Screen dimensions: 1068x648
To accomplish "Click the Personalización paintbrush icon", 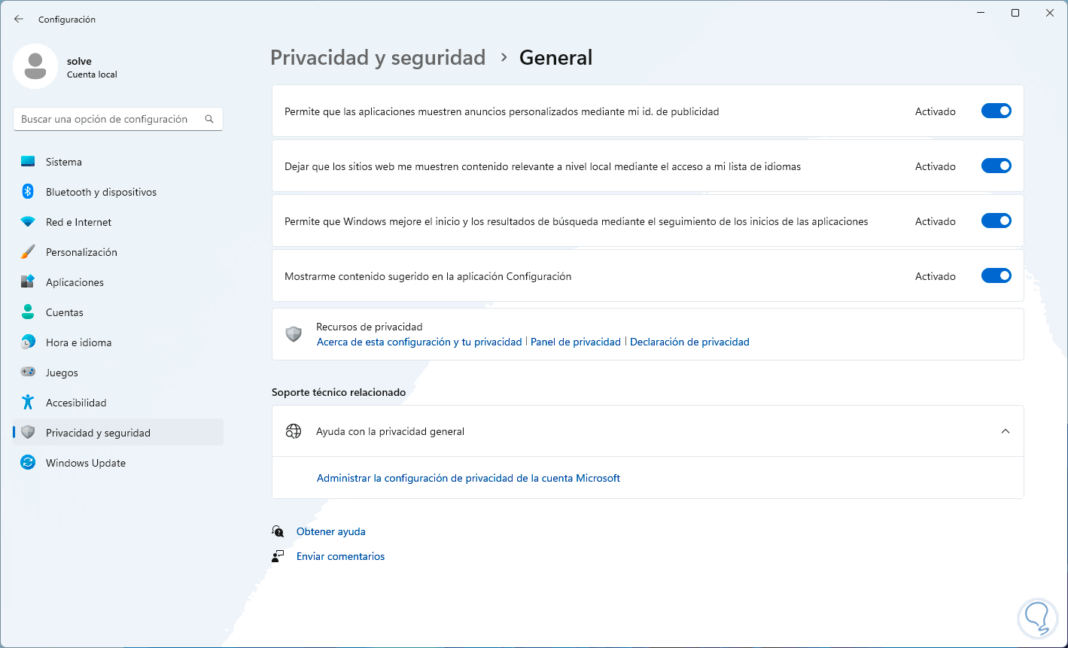I will 28,252.
